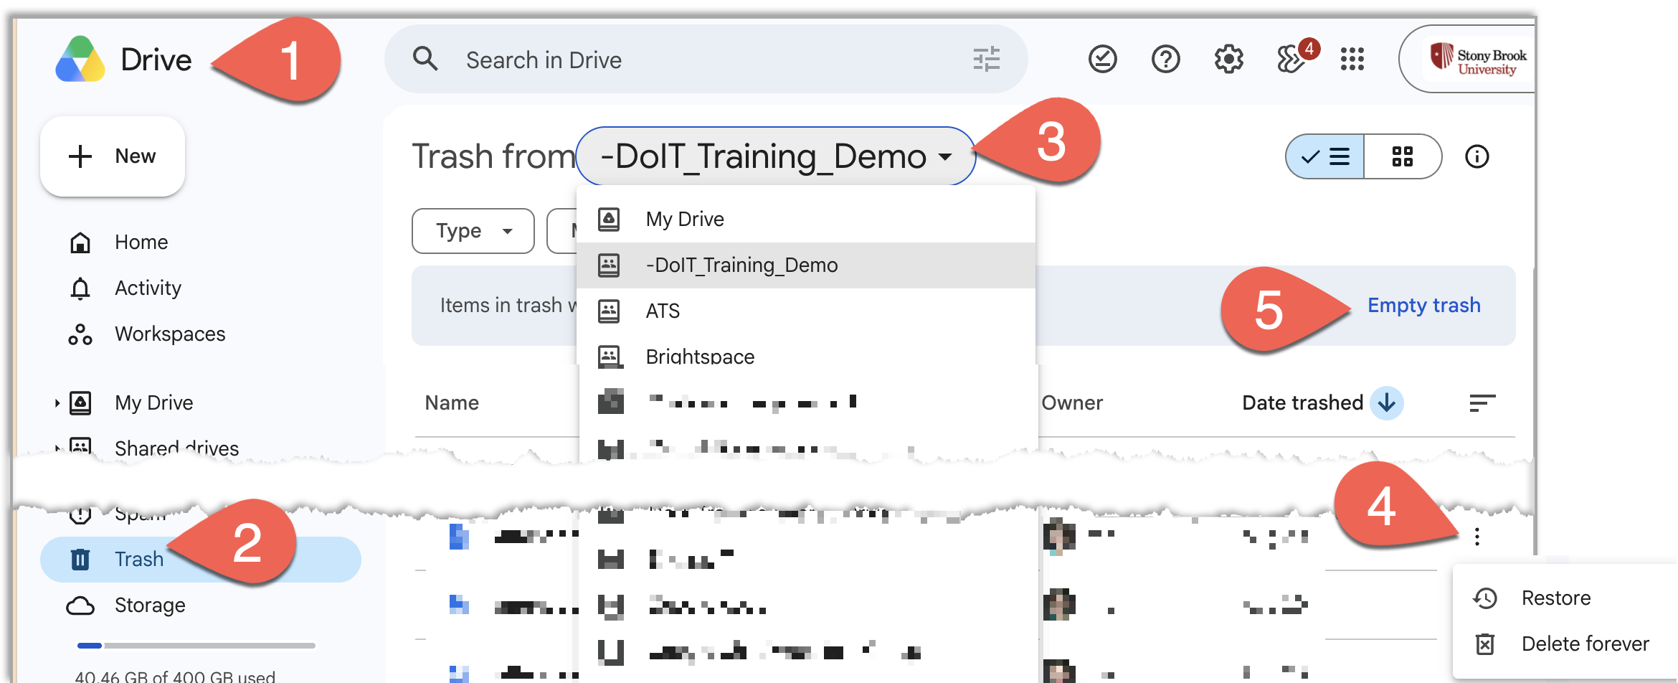
Task: Click inside Search in Drive field
Action: 705,60
